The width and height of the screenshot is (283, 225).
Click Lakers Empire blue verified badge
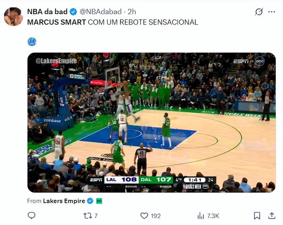click(90, 201)
